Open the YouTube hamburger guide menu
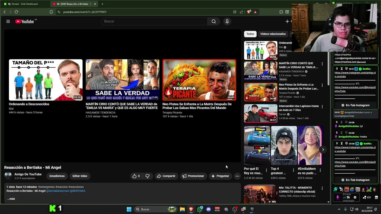The height and width of the screenshot is (214, 381). point(8,21)
